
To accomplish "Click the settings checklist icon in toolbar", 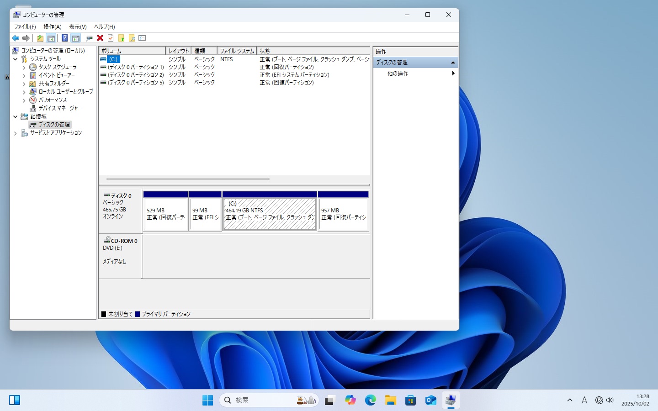I will point(142,38).
